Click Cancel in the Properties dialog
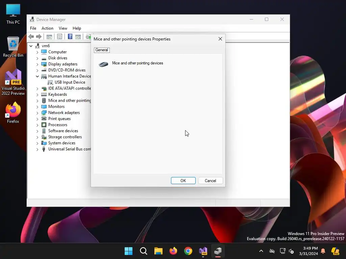The height and width of the screenshot is (259, 346). pos(211,181)
